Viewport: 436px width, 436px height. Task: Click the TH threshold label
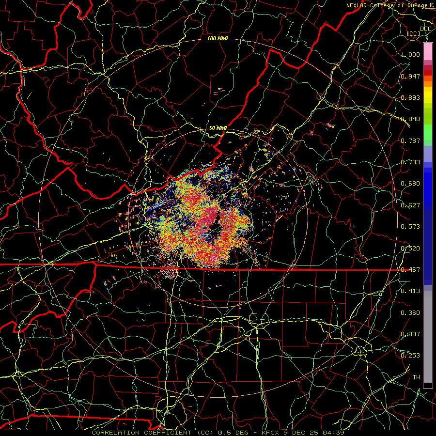pos(416,377)
